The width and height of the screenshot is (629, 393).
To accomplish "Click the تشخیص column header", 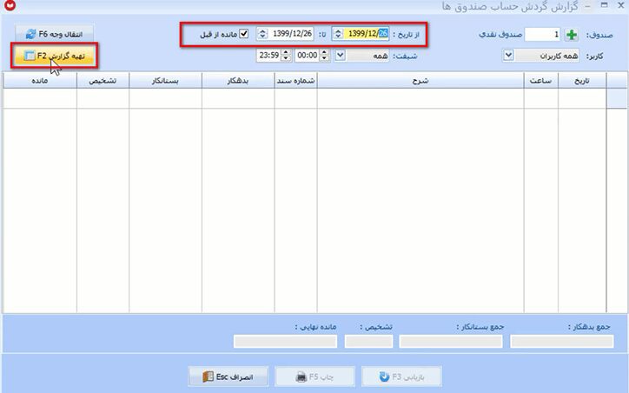I will tap(103, 81).
